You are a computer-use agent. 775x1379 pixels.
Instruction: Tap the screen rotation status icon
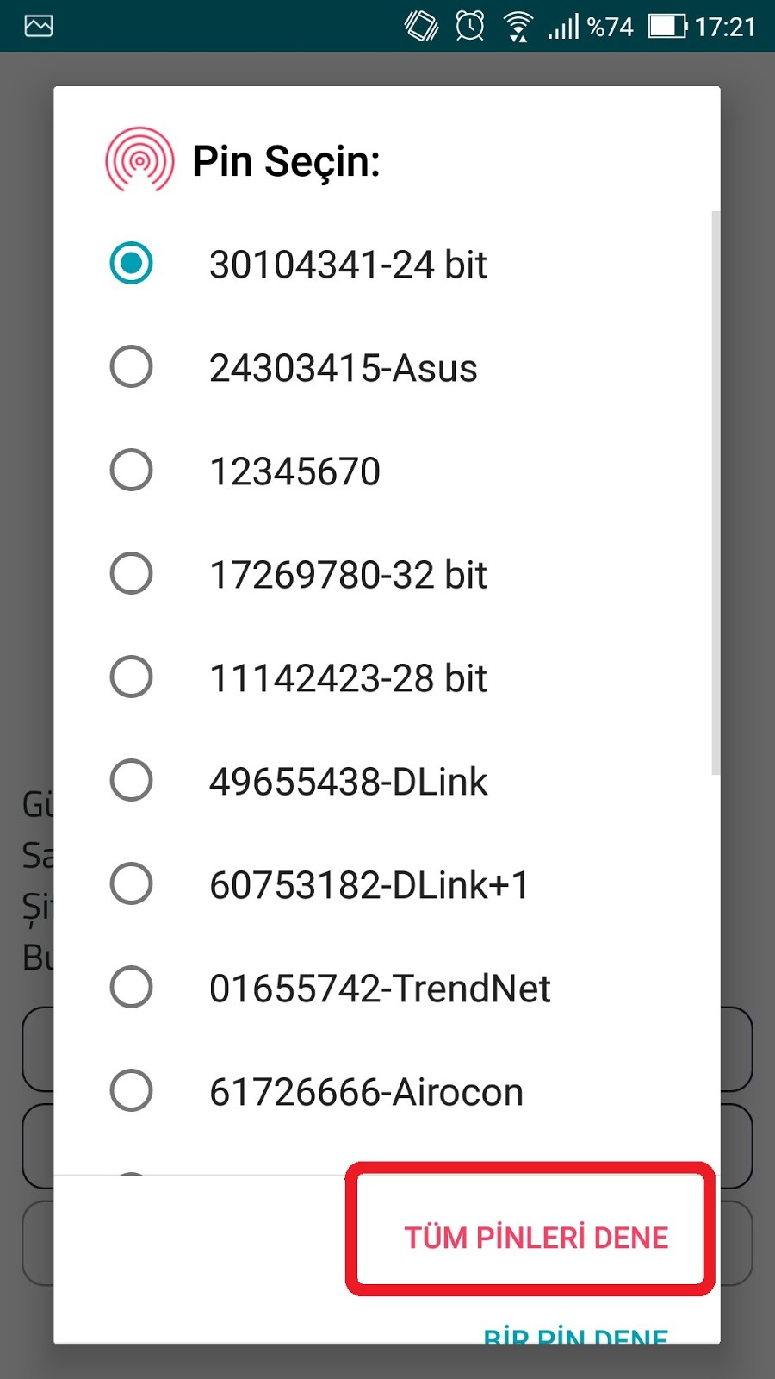(421, 26)
